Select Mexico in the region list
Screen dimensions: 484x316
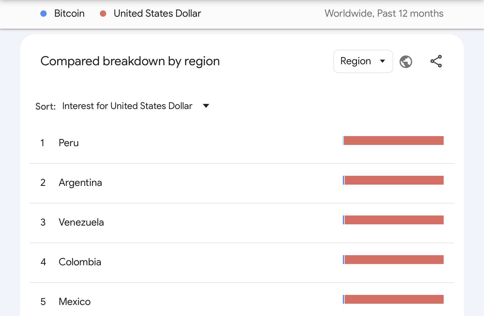tap(75, 302)
